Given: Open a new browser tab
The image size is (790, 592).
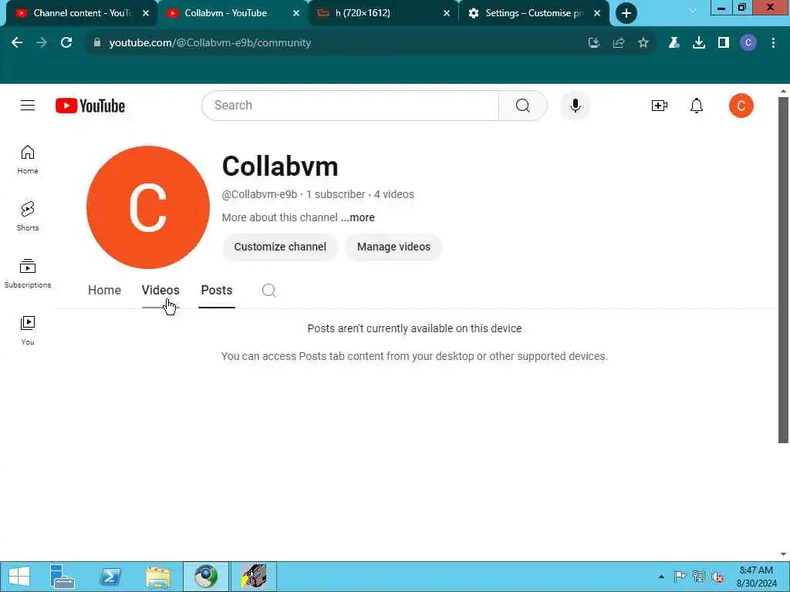Looking at the screenshot, I should click(626, 14).
